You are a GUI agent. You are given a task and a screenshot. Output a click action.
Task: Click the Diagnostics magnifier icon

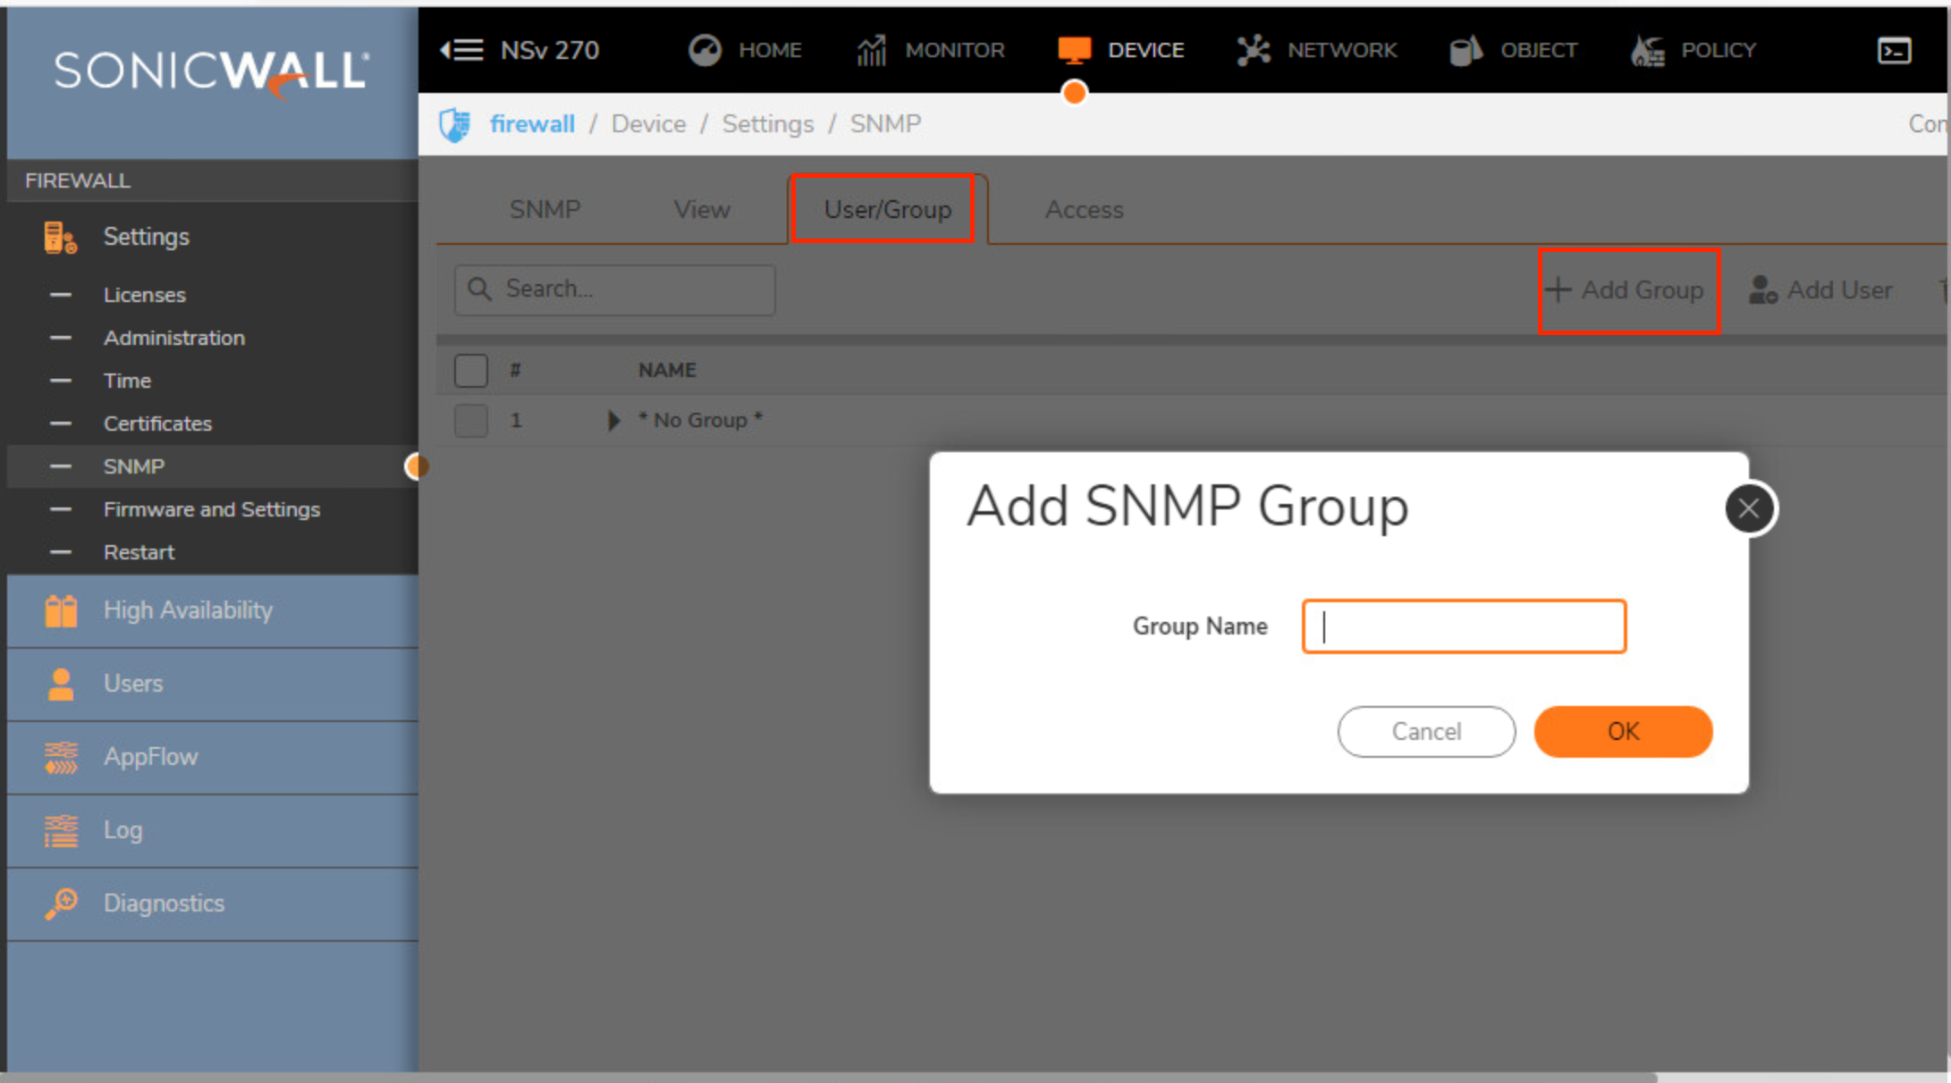60,903
